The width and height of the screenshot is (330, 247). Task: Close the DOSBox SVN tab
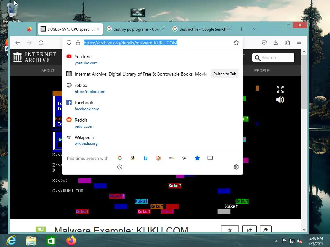tap(98, 29)
